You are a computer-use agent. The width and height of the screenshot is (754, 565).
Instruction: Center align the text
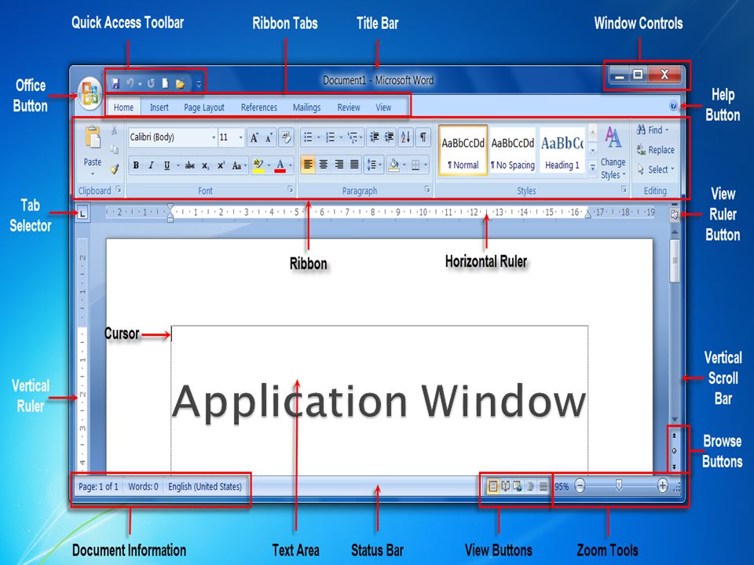(324, 166)
